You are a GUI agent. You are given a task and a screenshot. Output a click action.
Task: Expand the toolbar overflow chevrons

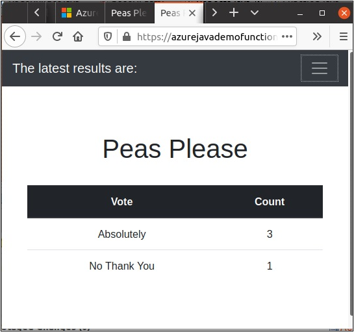(317, 36)
